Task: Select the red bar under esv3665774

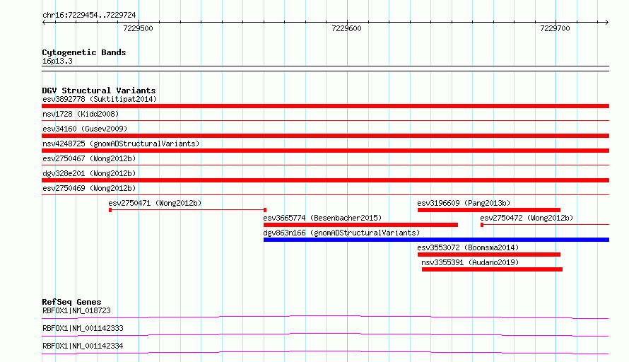Action: [360, 225]
